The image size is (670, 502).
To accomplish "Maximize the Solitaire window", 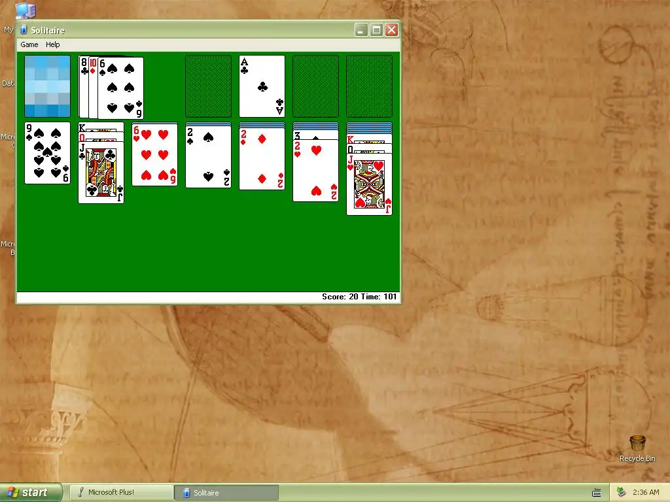I will tap(376, 30).
